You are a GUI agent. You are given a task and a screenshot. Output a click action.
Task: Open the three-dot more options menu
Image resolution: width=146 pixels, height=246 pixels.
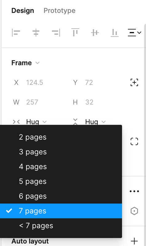[134, 191]
